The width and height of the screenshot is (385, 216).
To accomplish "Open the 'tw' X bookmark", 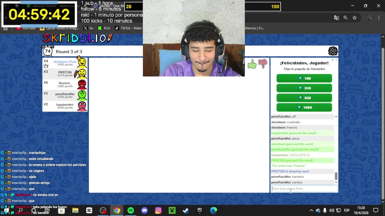I will click(88, 28).
